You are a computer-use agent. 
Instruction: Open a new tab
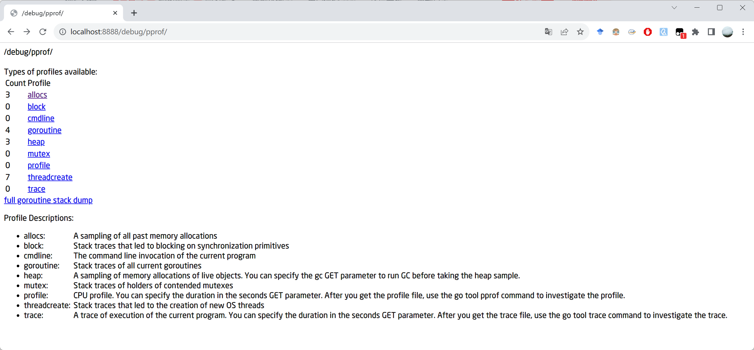click(x=134, y=13)
